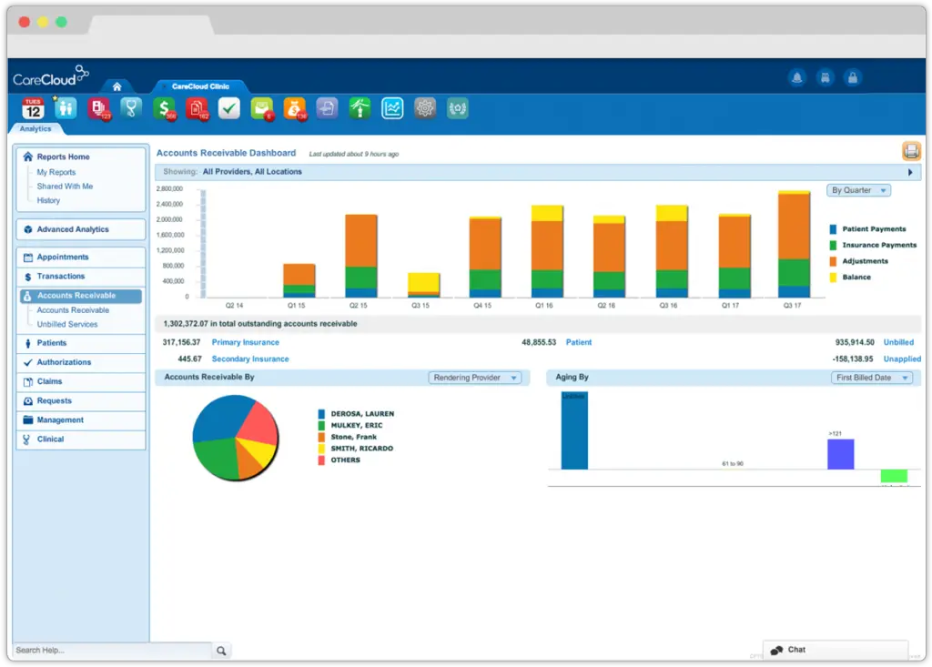Click the accounts receivable pie chart

pyautogui.click(x=236, y=438)
